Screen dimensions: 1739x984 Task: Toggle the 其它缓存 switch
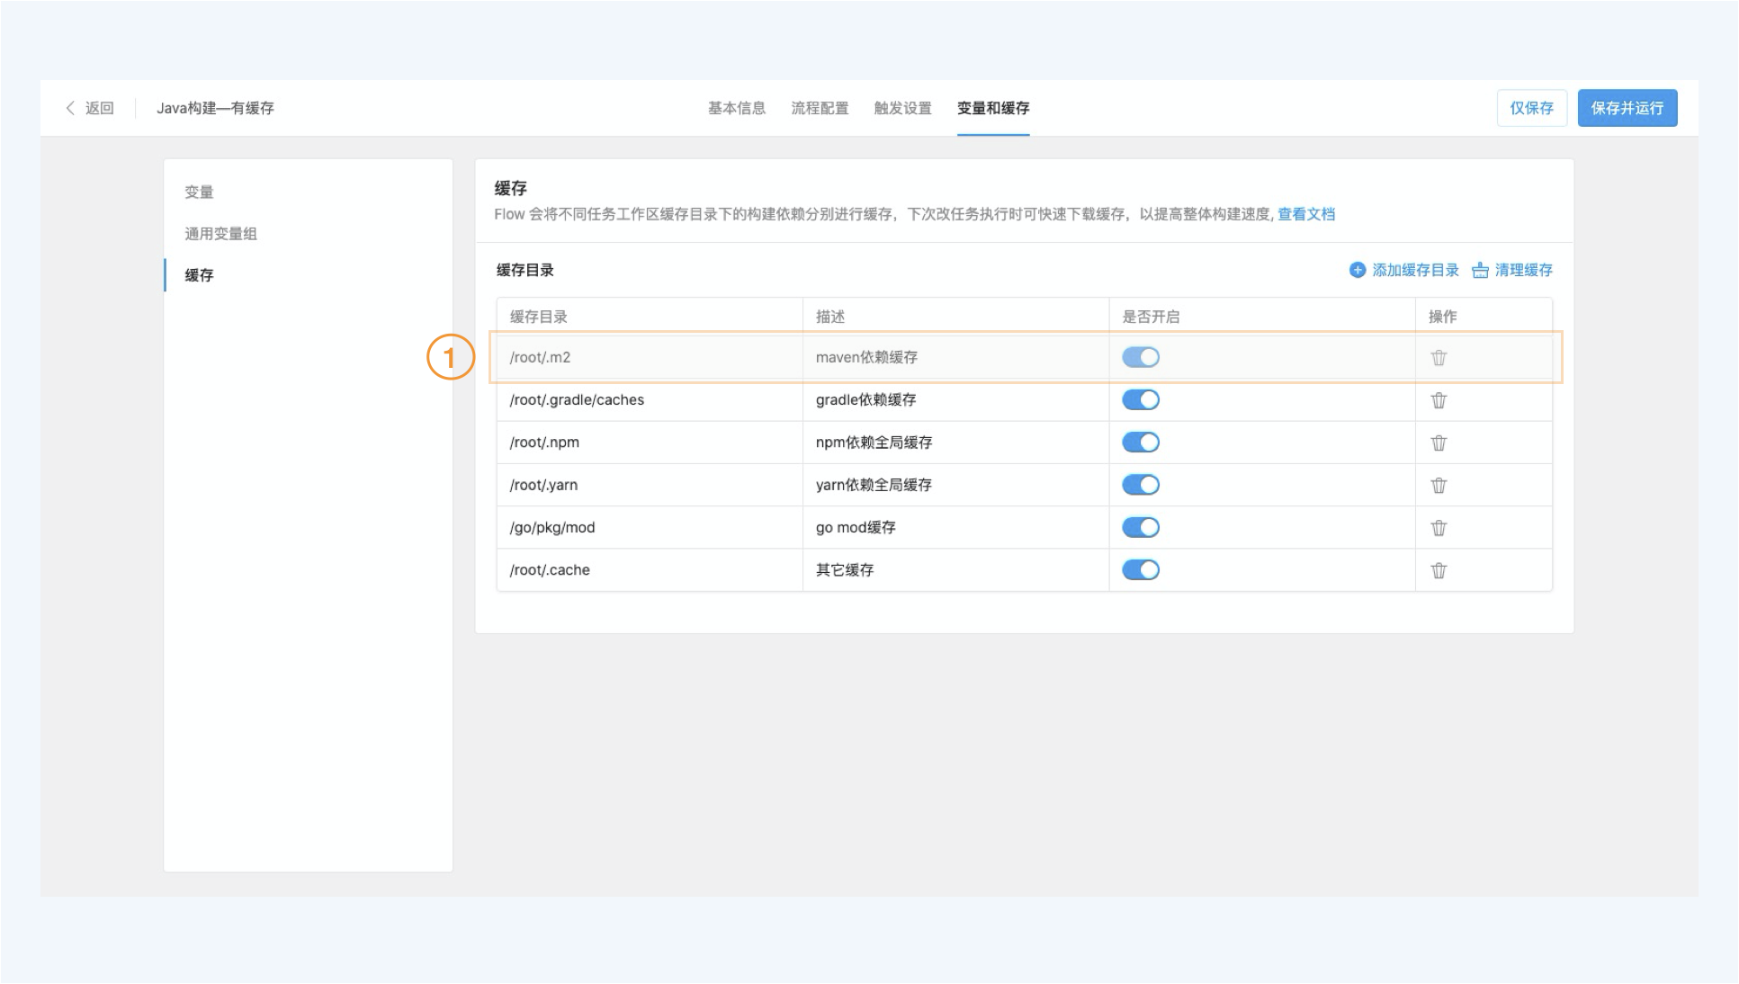(1141, 569)
